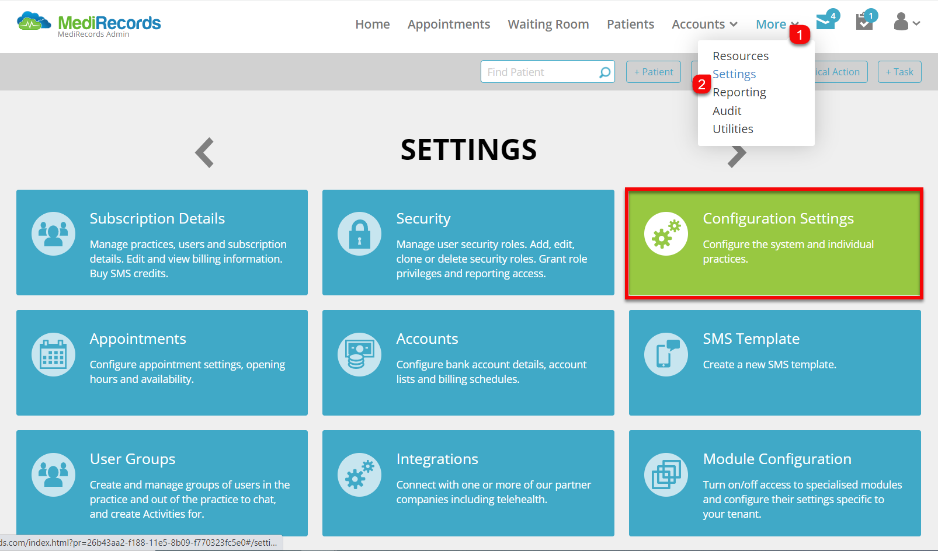This screenshot has height=551, width=938.
Task: Click the Security padlock icon
Action: coord(360,233)
